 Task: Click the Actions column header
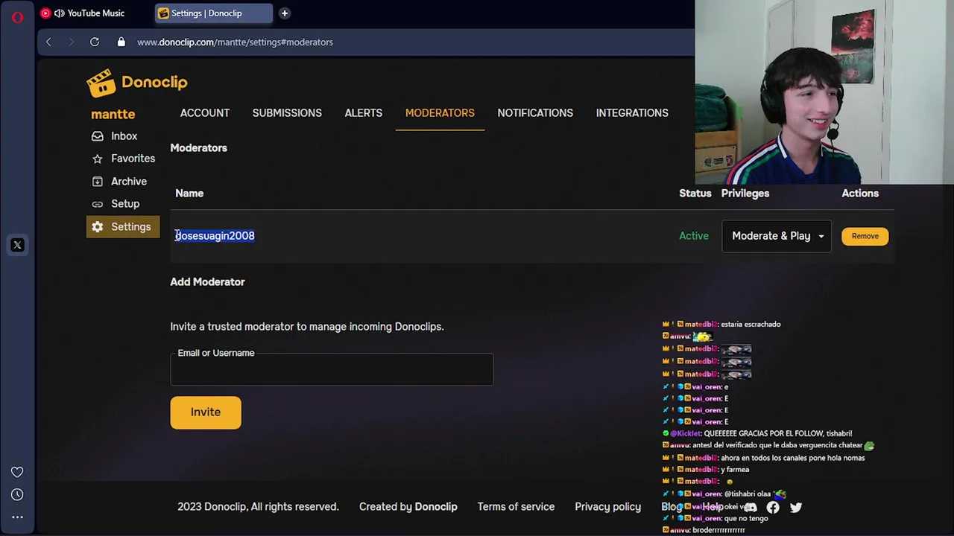pyautogui.click(x=860, y=194)
